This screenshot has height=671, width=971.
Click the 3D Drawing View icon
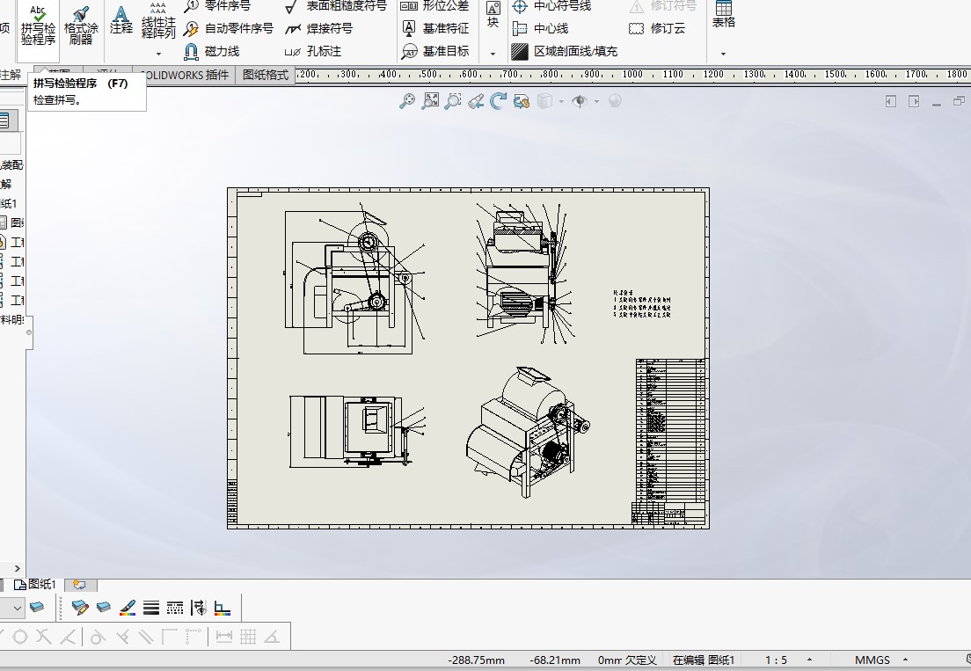pyautogui.click(x=522, y=101)
